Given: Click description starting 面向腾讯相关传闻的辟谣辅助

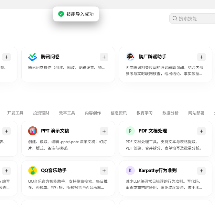Looking at the screenshot, I should point(165,71).
